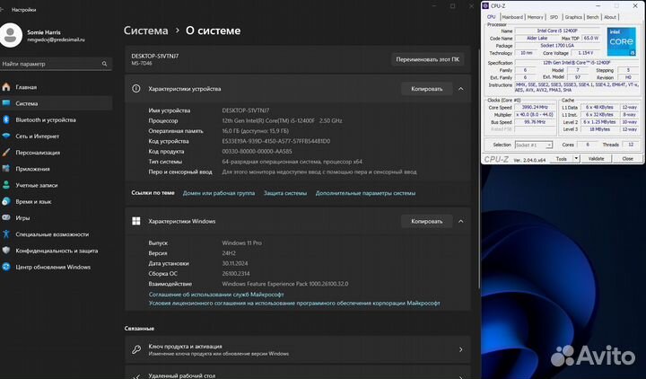This screenshot has width=646, height=379.
Task: Expand Ключ продукта и активация row
Action: pos(461,350)
